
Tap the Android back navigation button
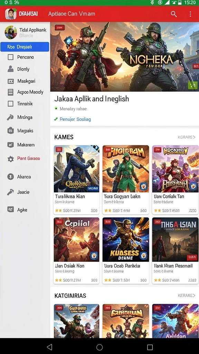pos(49,347)
